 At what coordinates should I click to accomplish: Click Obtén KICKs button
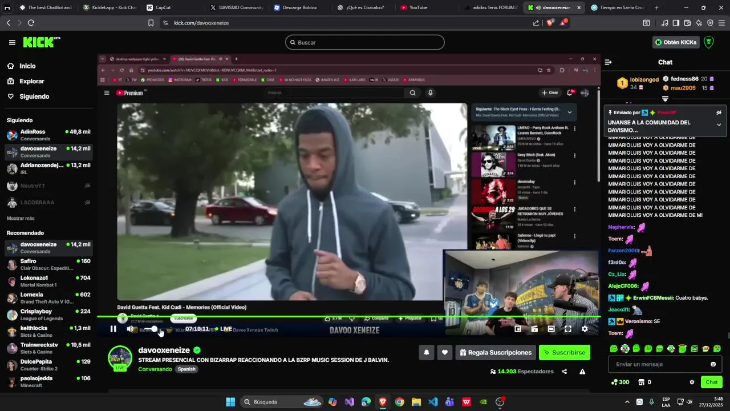pyautogui.click(x=676, y=42)
